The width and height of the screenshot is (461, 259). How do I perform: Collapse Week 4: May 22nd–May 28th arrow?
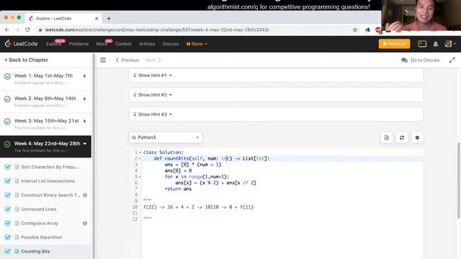coord(85,144)
